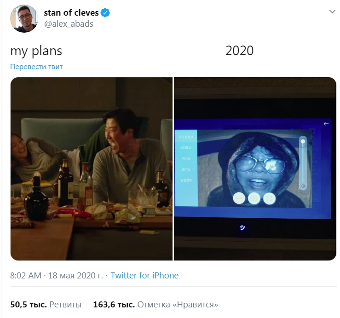Open the stan of cleves profile avatar
Screen dimensions: 340x318
(24, 19)
